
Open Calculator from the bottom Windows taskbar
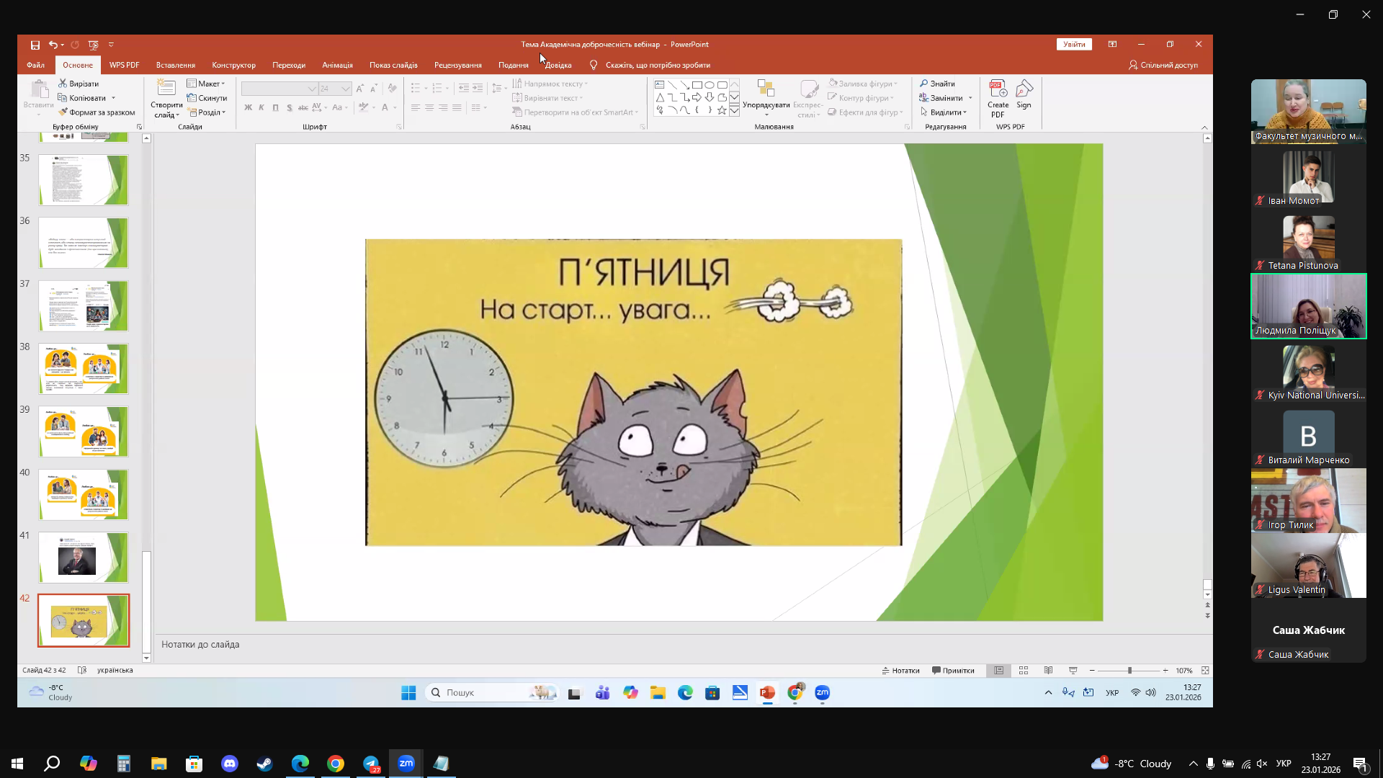[124, 764]
